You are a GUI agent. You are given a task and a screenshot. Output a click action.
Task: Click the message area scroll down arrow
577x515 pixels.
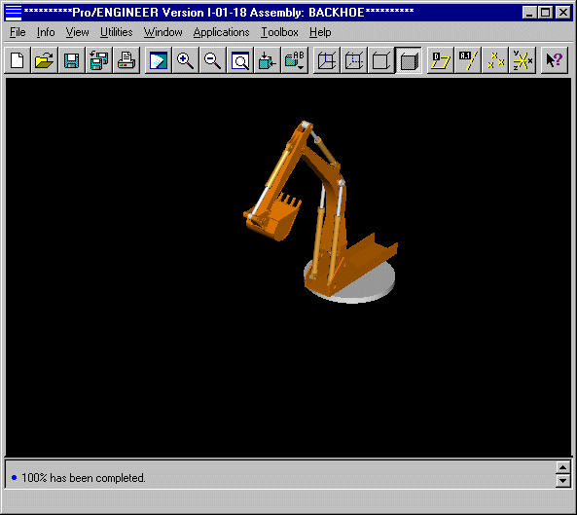pos(563,480)
